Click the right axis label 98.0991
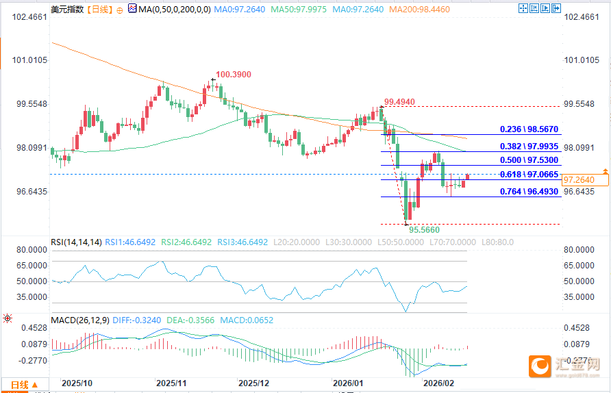This screenshot has height=393, width=611. tap(579, 148)
